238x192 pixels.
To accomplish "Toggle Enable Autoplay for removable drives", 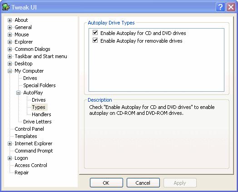I will (x=95, y=40).
